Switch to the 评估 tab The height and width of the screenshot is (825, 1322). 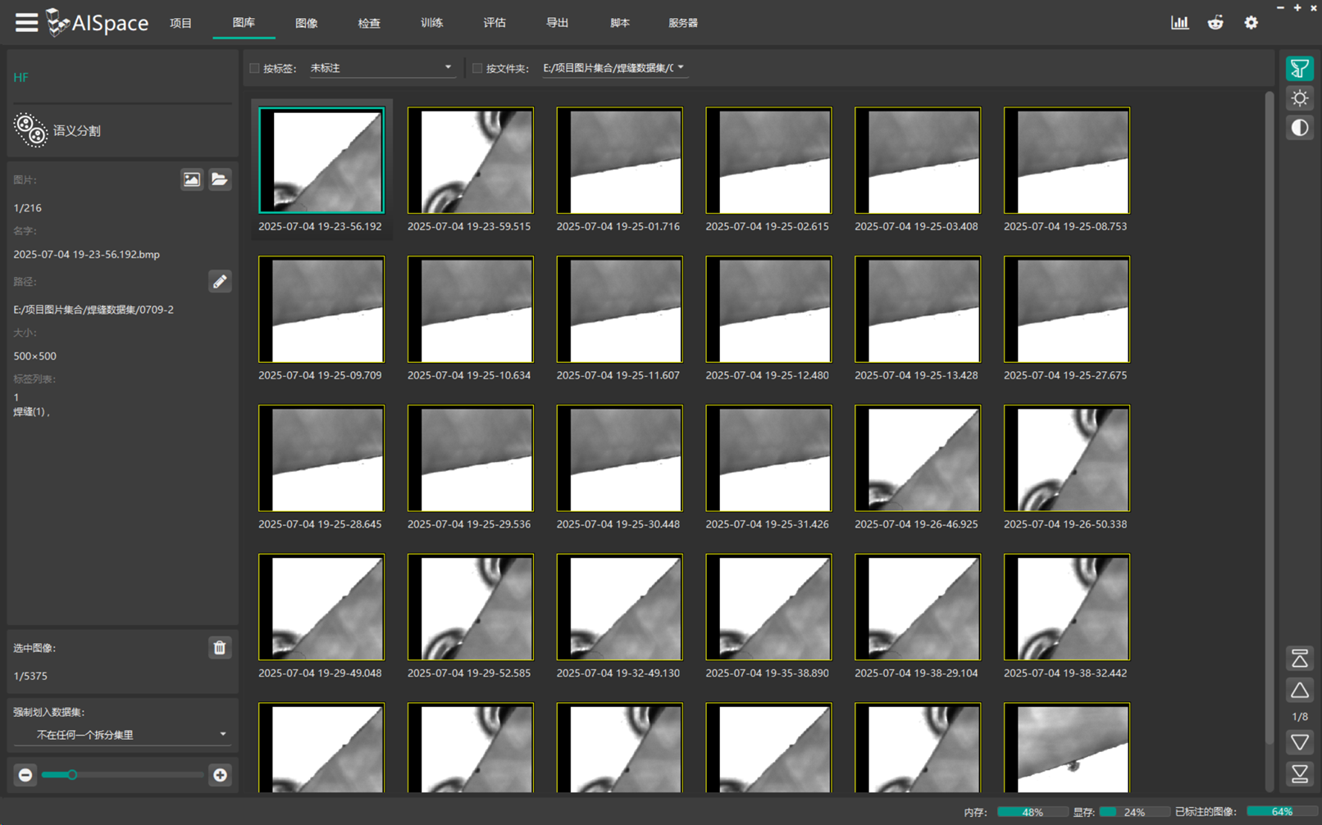495,23
